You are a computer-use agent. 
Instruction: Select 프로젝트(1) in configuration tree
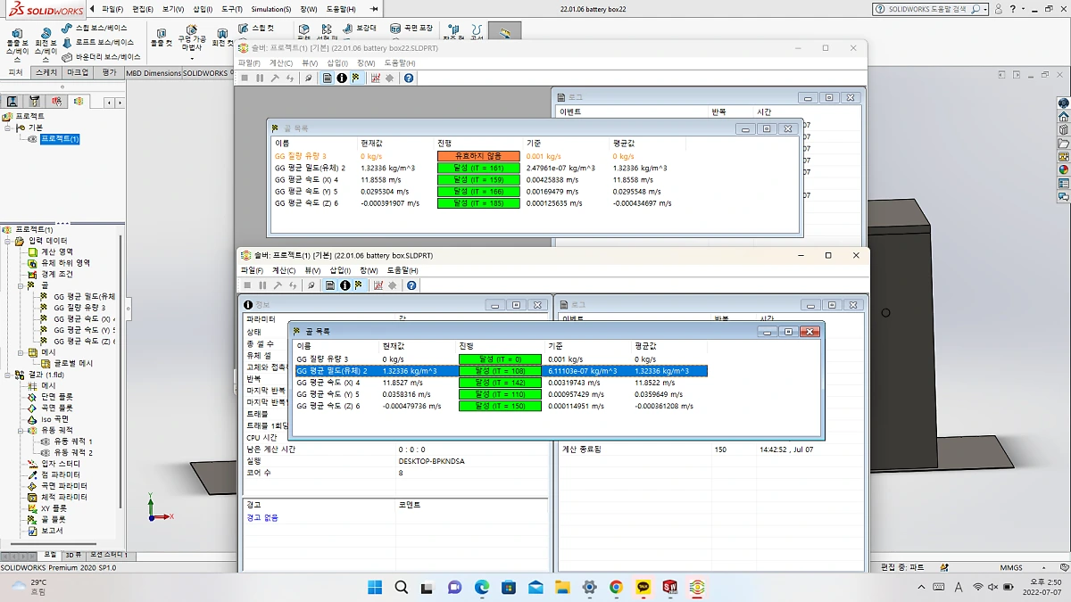pos(61,139)
